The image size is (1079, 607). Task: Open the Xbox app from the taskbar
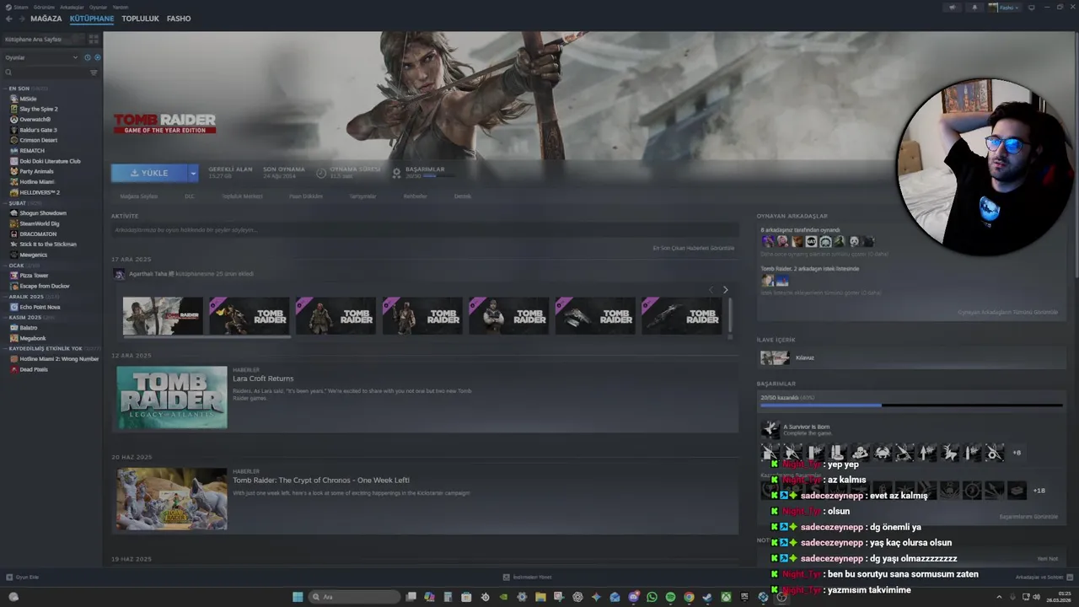(x=726, y=597)
